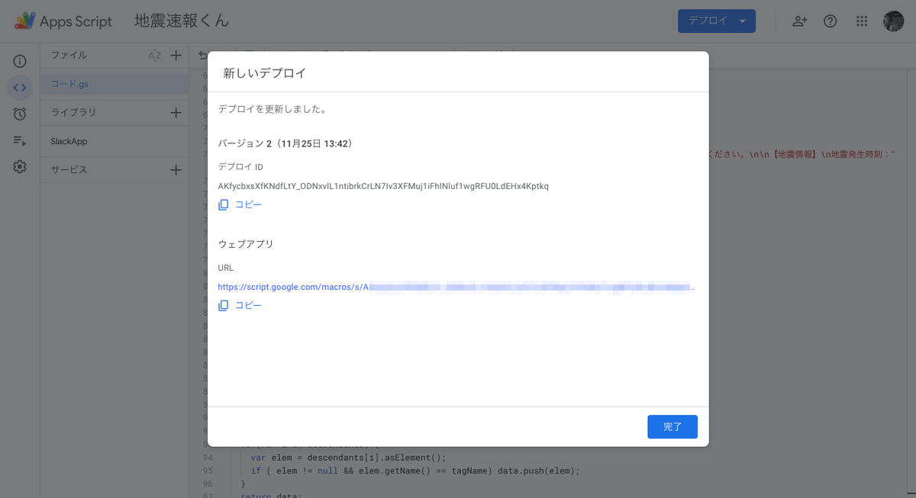Click the サービス section header
Screen dimensions: 916x498
69,169
